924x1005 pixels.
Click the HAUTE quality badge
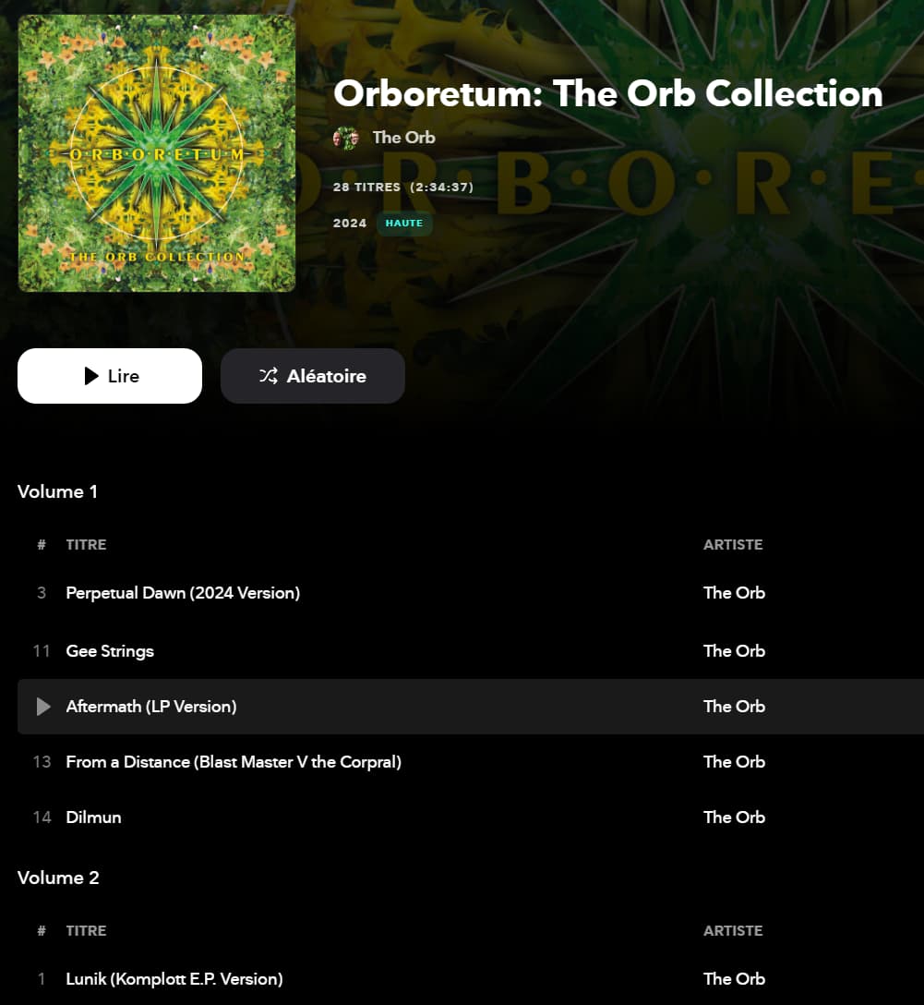tap(404, 223)
